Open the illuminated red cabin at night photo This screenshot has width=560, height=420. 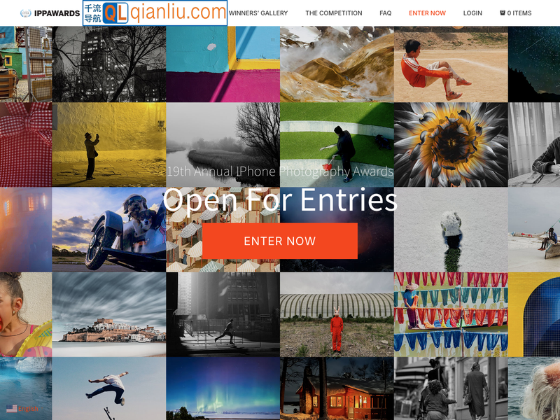(337, 388)
